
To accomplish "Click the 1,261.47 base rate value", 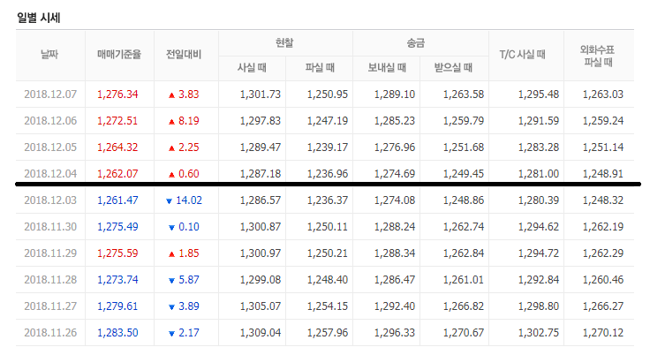I will click(x=117, y=200).
